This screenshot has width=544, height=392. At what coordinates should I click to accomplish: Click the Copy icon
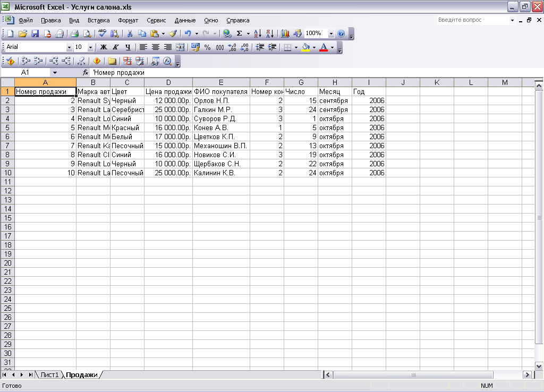click(x=142, y=33)
